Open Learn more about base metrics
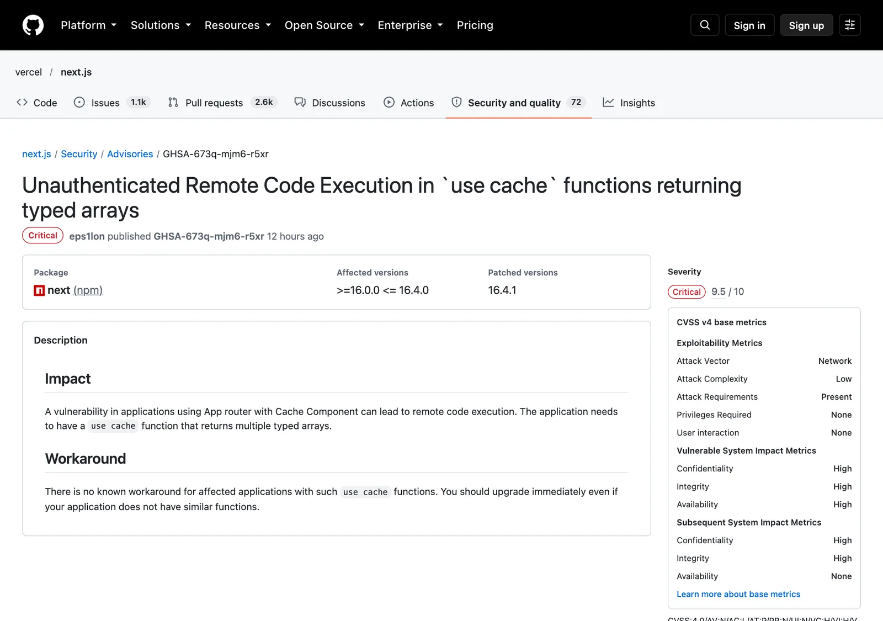This screenshot has width=883, height=621. click(x=738, y=594)
